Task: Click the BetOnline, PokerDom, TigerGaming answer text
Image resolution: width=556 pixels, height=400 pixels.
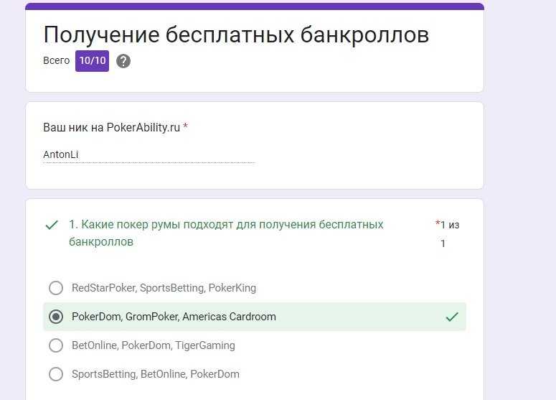Action: click(154, 345)
